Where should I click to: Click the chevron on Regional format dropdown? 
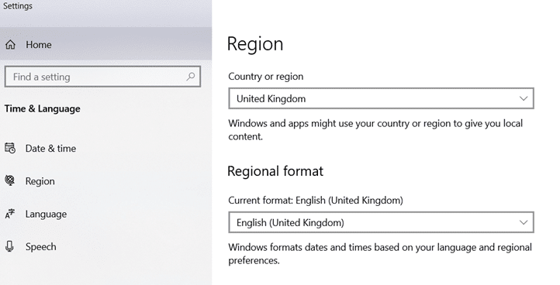pos(524,222)
